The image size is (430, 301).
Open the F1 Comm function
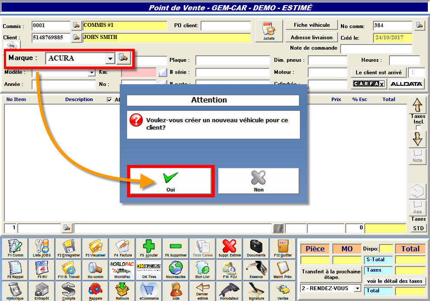(16, 248)
